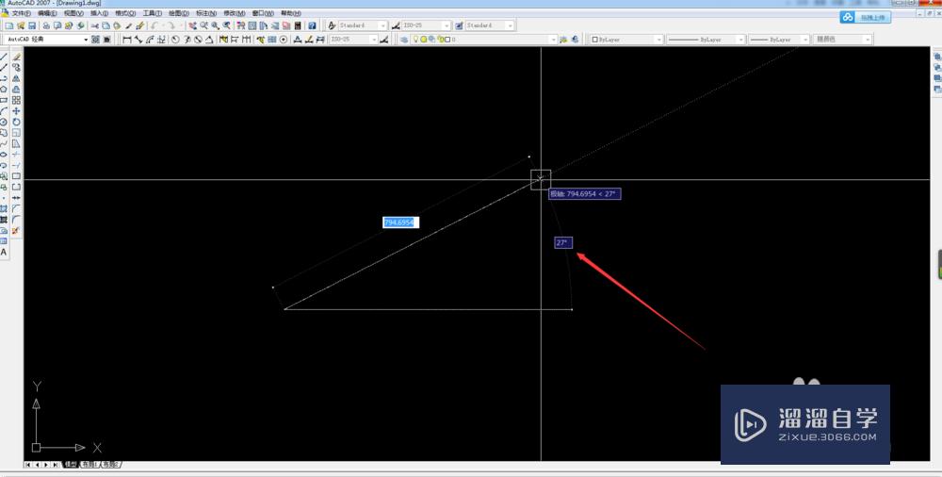
Task: Open the text style Standard dropdown
Action: 363,25
